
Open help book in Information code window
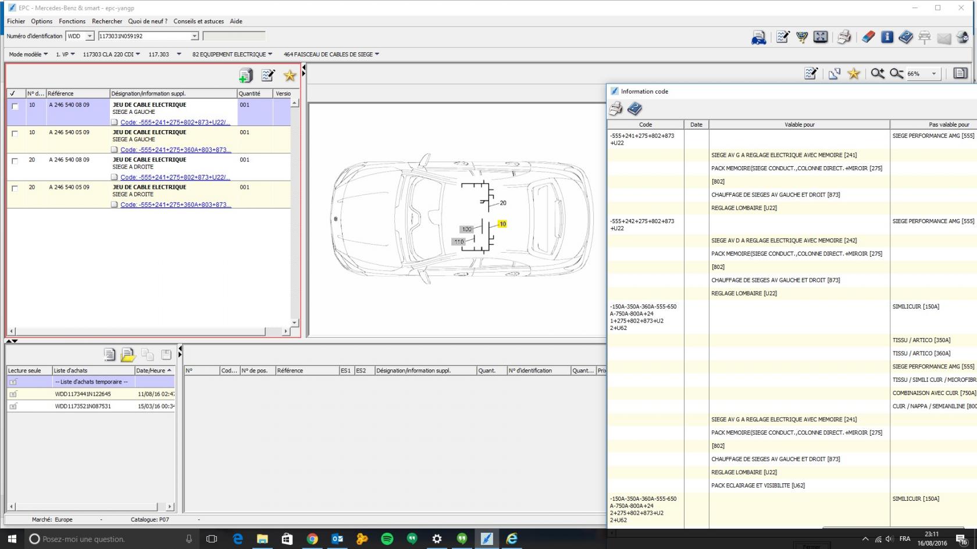[x=634, y=109]
